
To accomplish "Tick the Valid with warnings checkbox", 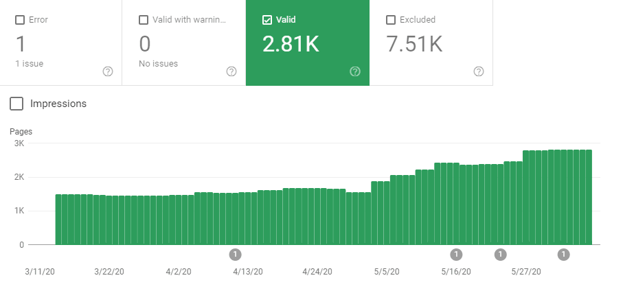I will click(x=144, y=20).
